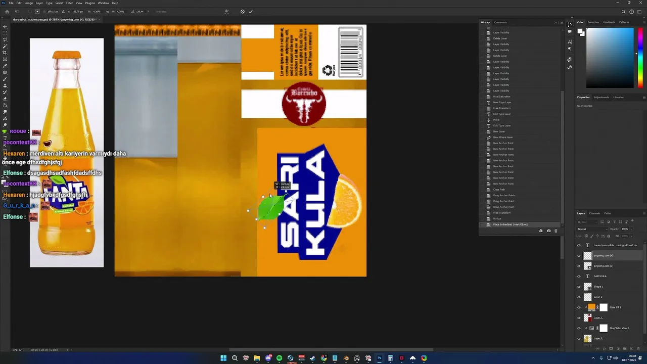647x364 pixels.
Task: Hide the Layer 2 layer
Action: [579, 297]
